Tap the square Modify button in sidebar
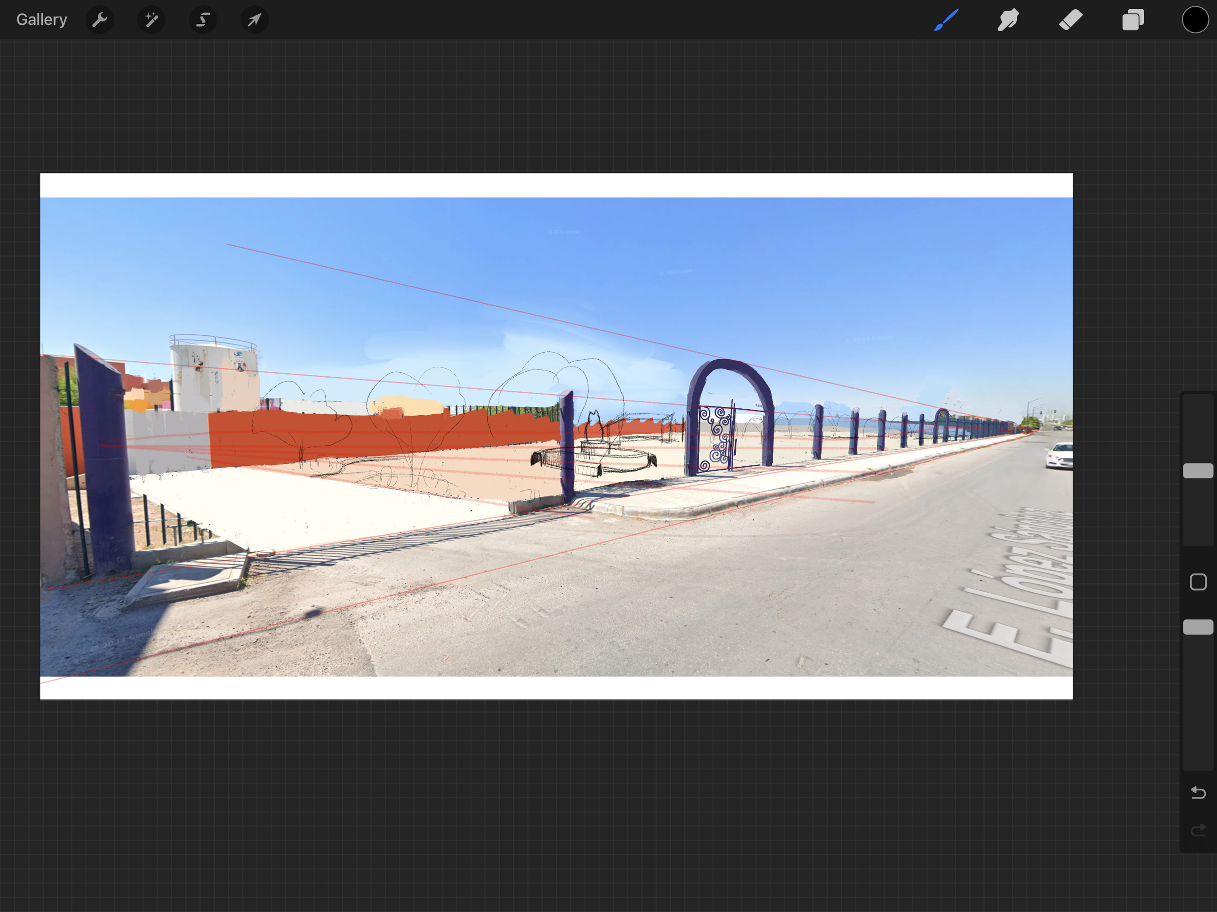Image resolution: width=1217 pixels, height=912 pixels. point(1198,582)
